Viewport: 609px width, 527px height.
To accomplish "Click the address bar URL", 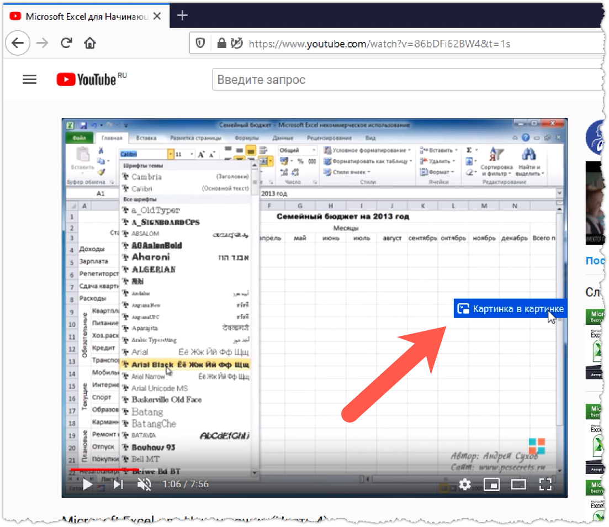I will [x=379, y=44].
